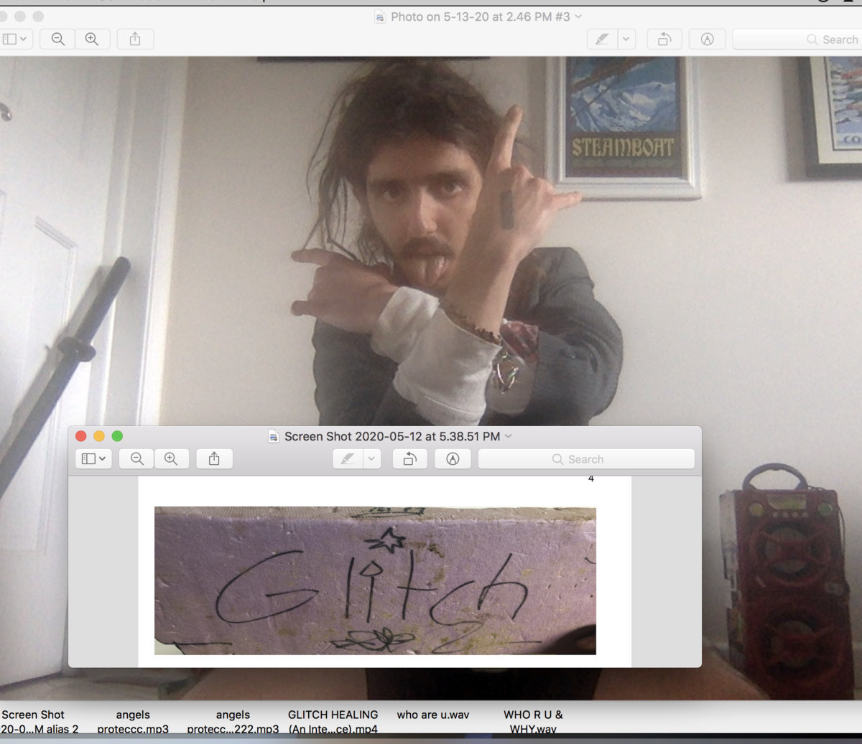
Task: Select the who are u.wav file
Action: pos(432,715)
